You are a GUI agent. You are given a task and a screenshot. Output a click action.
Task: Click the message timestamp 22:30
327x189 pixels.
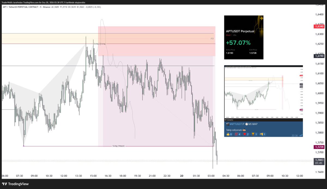click(294, 135)
